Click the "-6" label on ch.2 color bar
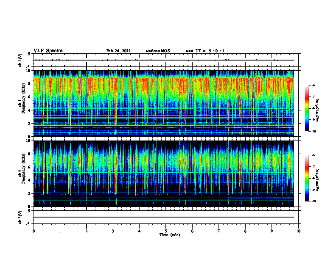This screenshot has width=336, height=259. click(313, 155)
